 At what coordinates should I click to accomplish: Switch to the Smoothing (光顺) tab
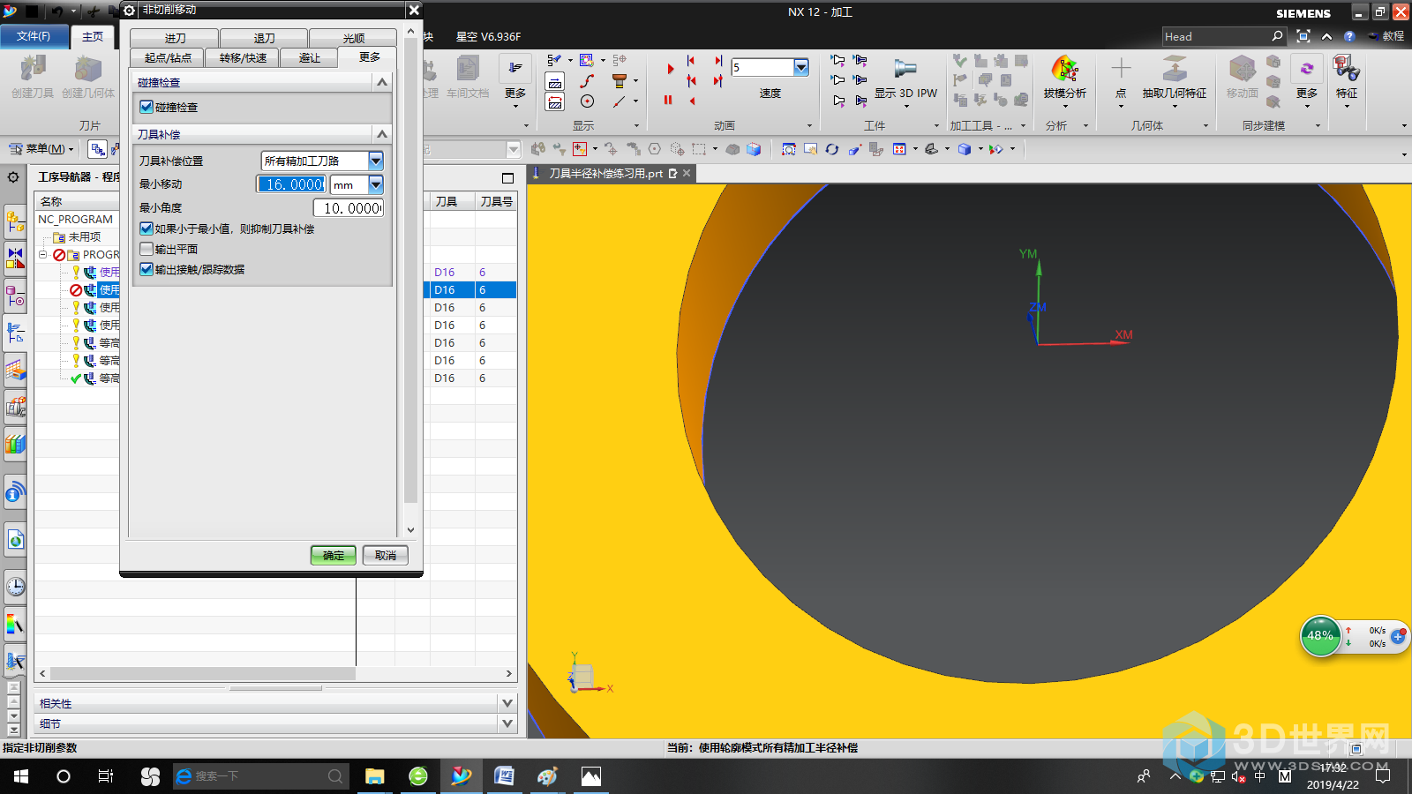point(353,38)
